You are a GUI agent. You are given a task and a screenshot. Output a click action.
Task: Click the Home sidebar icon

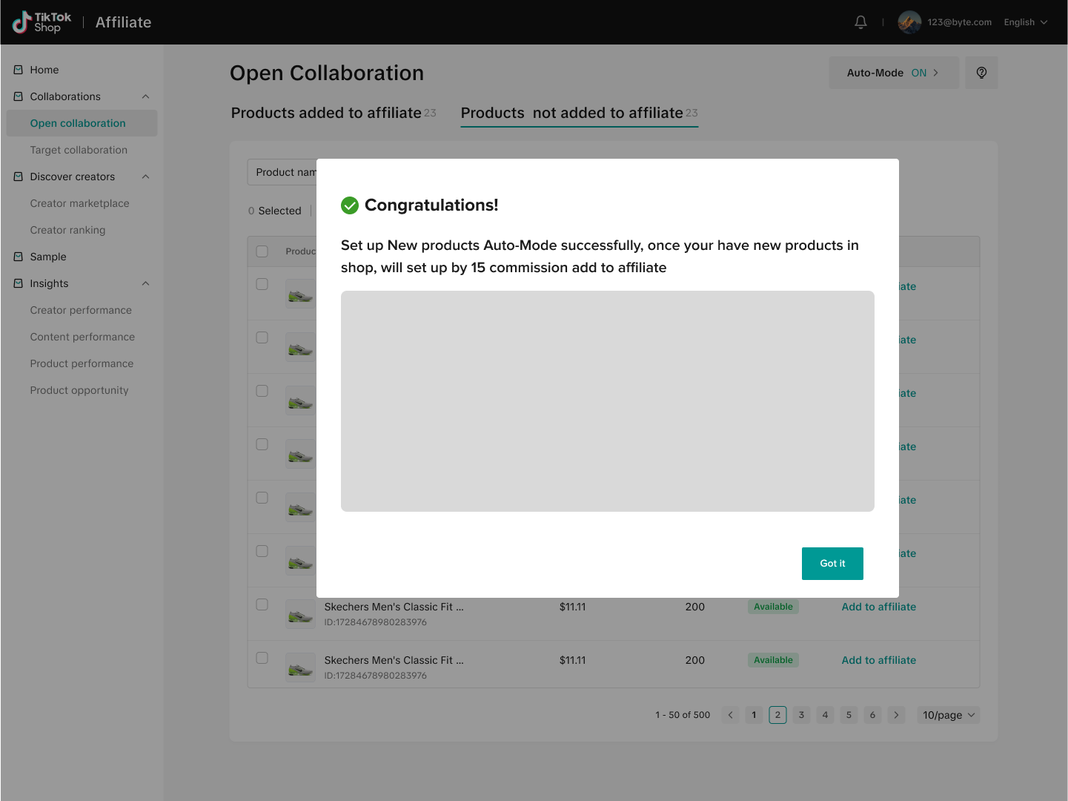(x=19, y=70)
